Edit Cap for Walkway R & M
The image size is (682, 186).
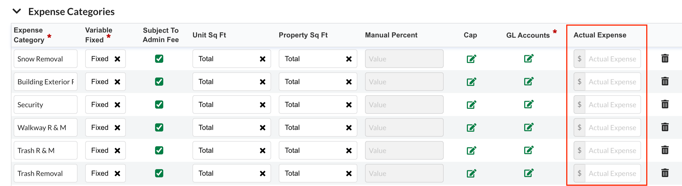tap(471, 127)
